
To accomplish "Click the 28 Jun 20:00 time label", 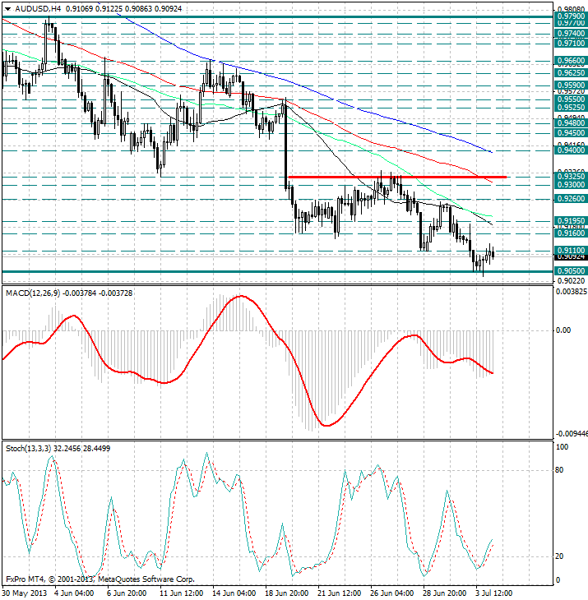I will pos(444,593).
